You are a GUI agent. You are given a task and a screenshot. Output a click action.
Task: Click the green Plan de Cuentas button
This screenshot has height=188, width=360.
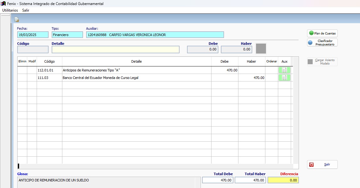pos(322,33)
